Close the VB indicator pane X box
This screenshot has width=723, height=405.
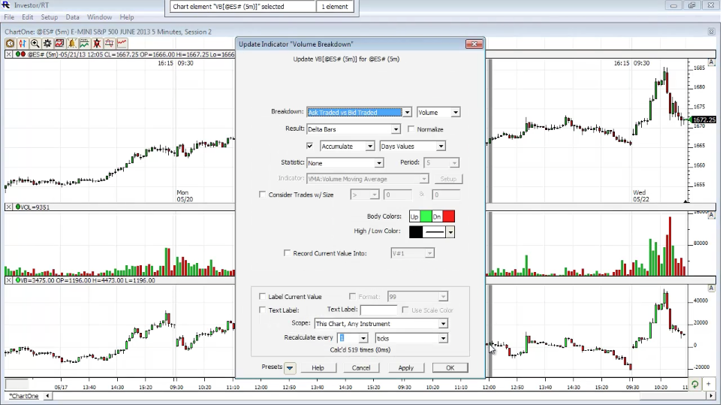pos(8,280)
